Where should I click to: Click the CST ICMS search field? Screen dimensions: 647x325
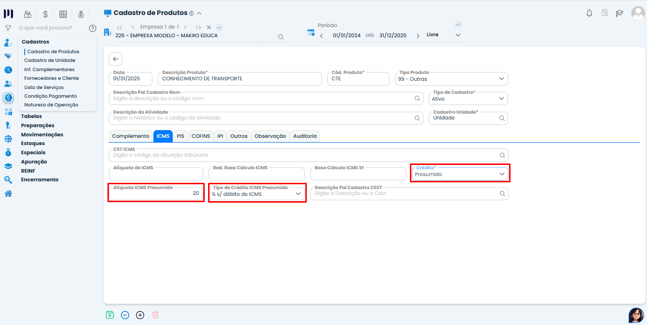(x=305, y=155)
